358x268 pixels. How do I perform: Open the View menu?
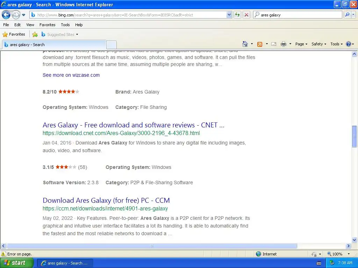pyautogui.click(x=30, y=25)
